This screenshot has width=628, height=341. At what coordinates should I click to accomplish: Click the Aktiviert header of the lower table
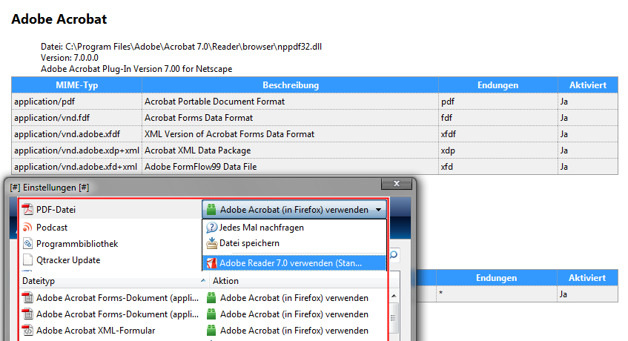click(x=587, y=278)
